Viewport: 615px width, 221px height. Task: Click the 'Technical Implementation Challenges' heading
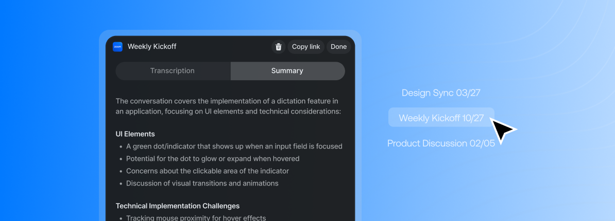178,206
